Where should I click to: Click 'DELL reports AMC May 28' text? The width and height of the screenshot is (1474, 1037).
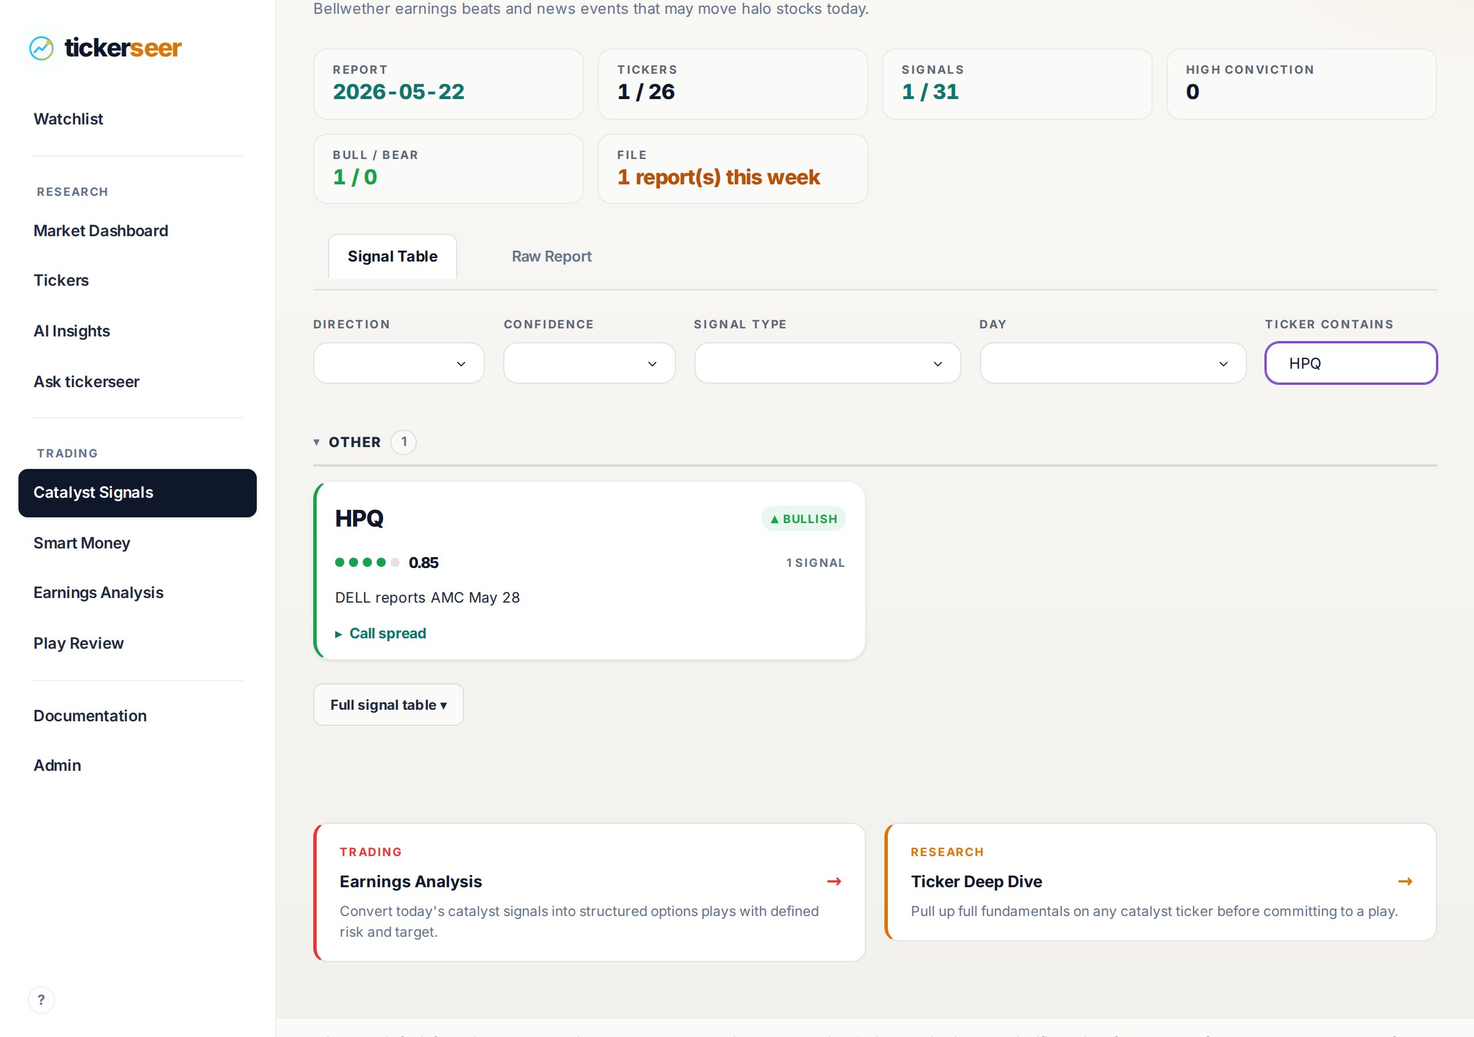click(x=428, y=597)
